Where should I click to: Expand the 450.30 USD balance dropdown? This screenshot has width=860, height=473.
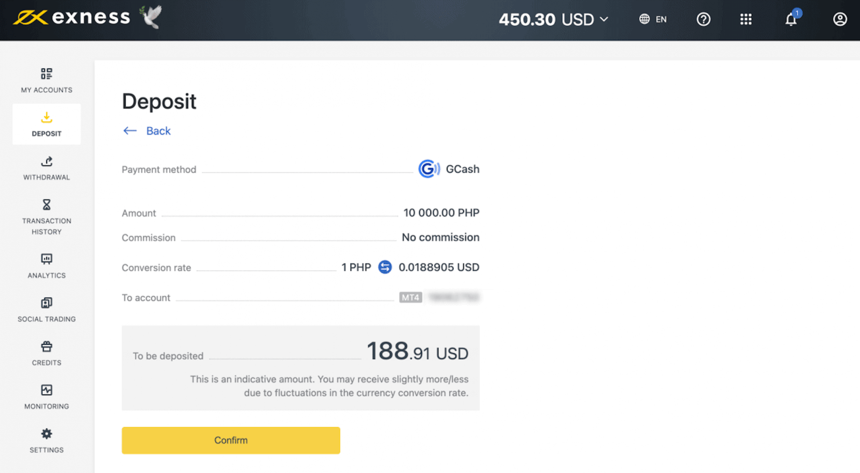pos(554,19)
